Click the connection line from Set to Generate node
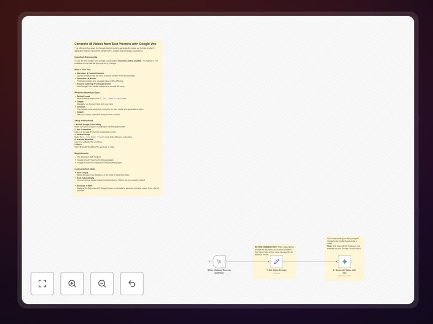 (x=310, y=261)
